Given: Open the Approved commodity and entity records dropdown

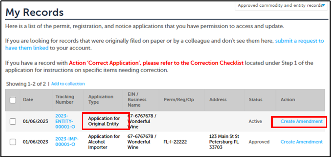Looking at the screenshot, I should click(x=281, y=5).
